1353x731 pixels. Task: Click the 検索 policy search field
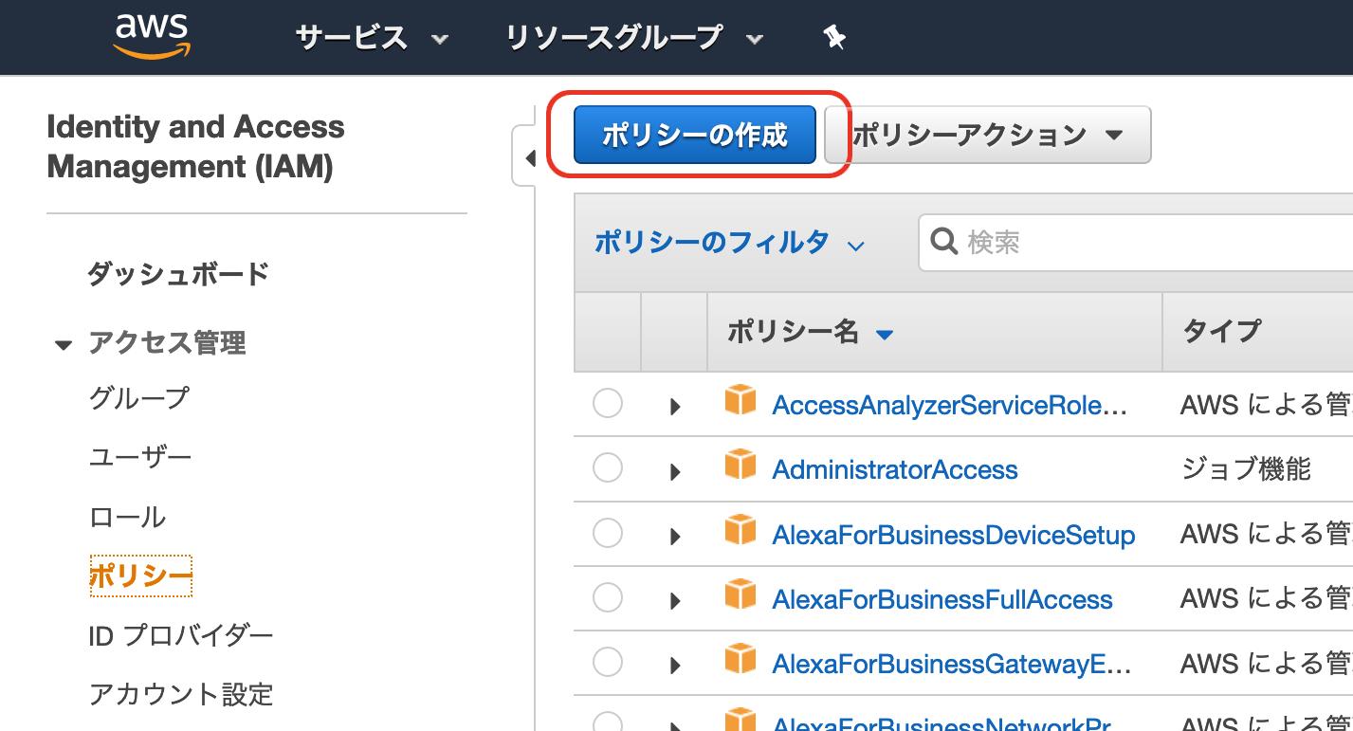pyautogui.click(x=1136, y=243)
